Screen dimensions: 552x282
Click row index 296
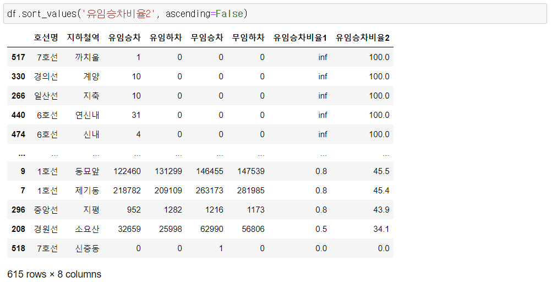click(18, 210)
